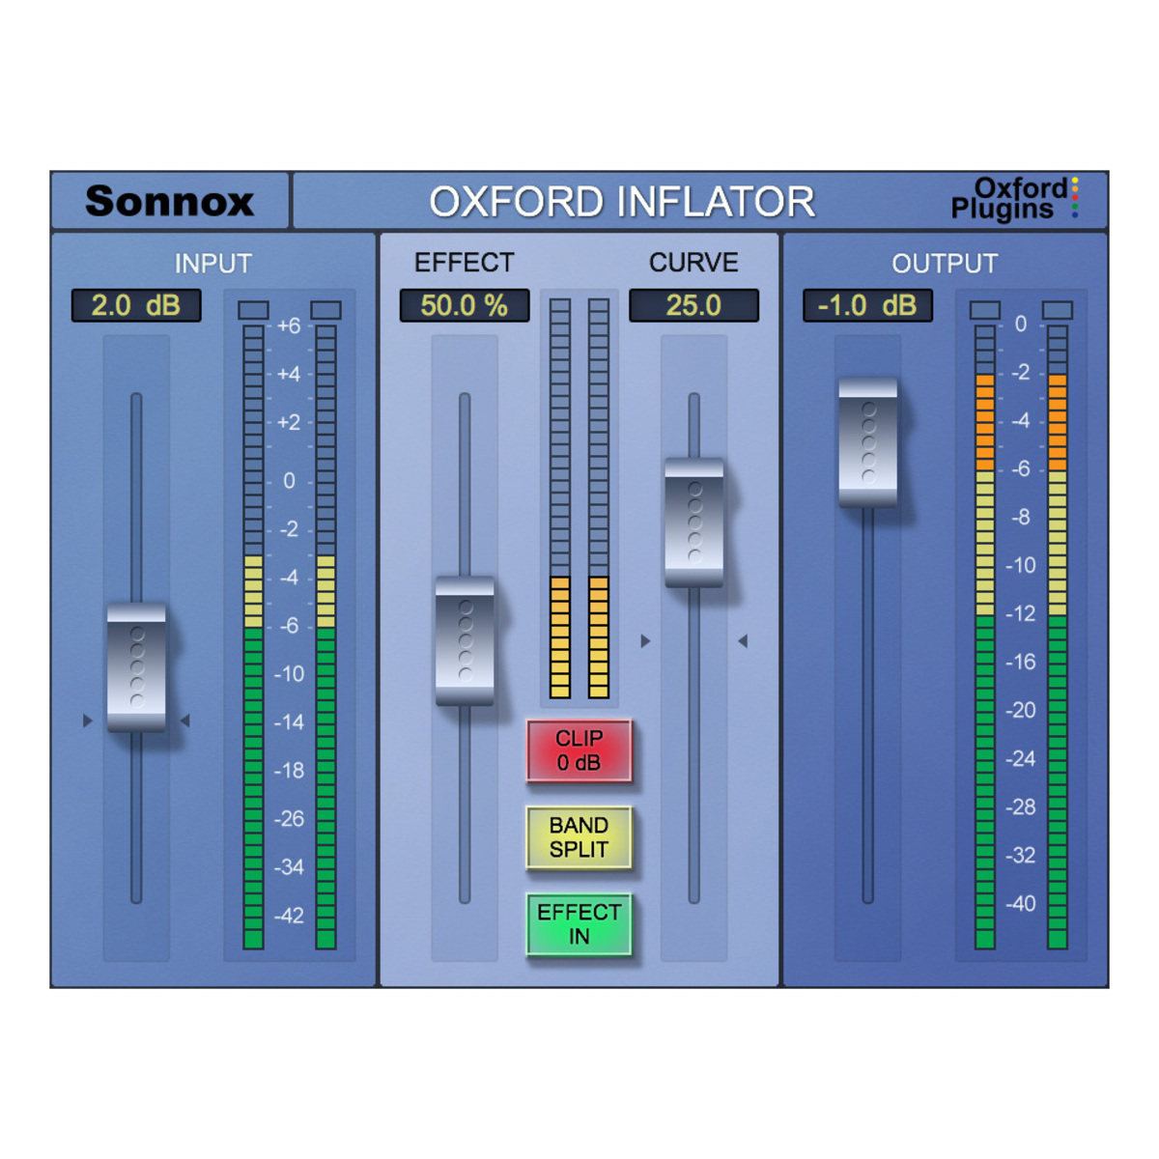Select the output -1.0 dB value field
Image resolution: width=1159 pixels, height=1159 pixels.
867,305
